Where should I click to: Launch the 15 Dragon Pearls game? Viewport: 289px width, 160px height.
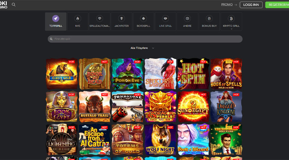coord(160,107)
